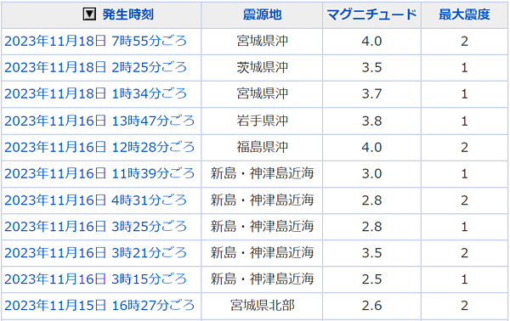Select magnitude 4.0 in the 7時55分 row
Image resolution: width=510 pixels, height=321 pixels.
coord(371,42)
